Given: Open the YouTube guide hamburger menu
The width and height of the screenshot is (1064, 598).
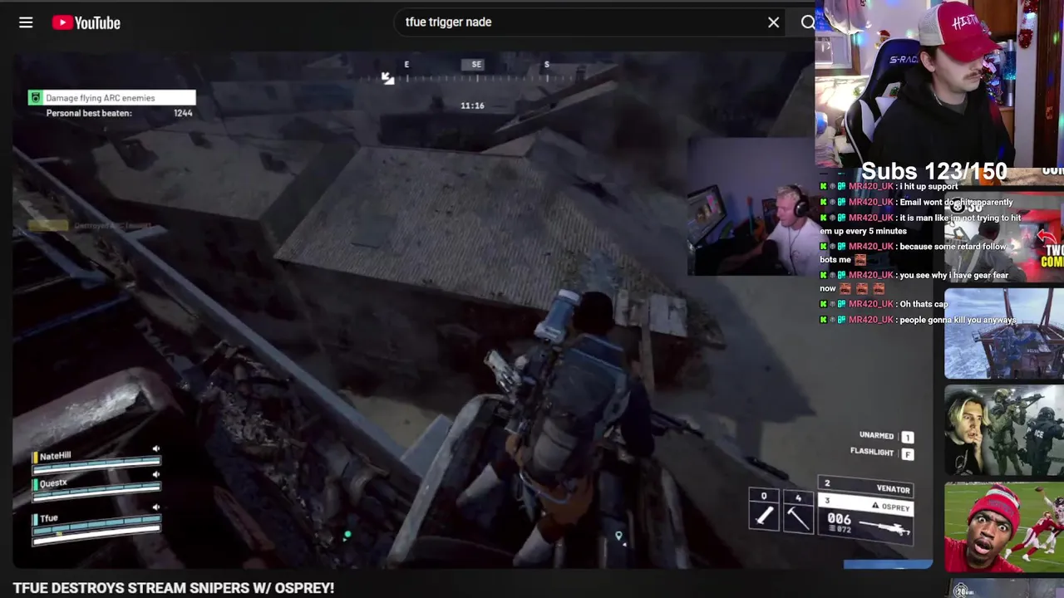Looking at the screenshot, I should tap(26, 22).
